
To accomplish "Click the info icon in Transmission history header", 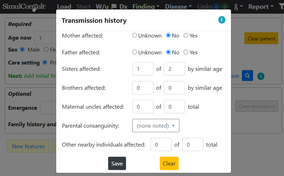I will pyautogui.click(x=222, y=20).
